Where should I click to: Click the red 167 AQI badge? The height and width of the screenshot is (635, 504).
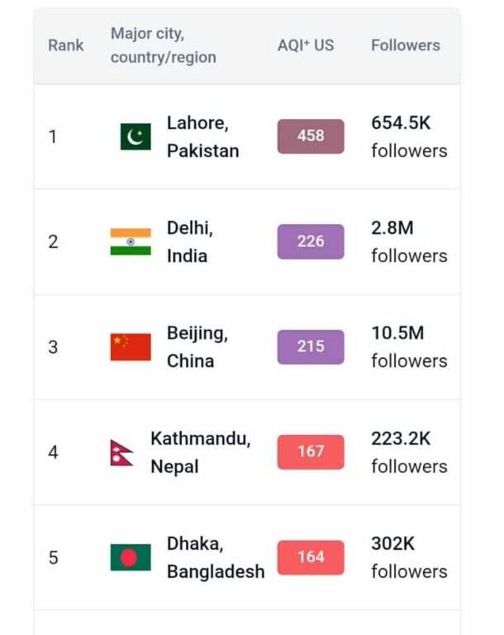pos(311,452)
